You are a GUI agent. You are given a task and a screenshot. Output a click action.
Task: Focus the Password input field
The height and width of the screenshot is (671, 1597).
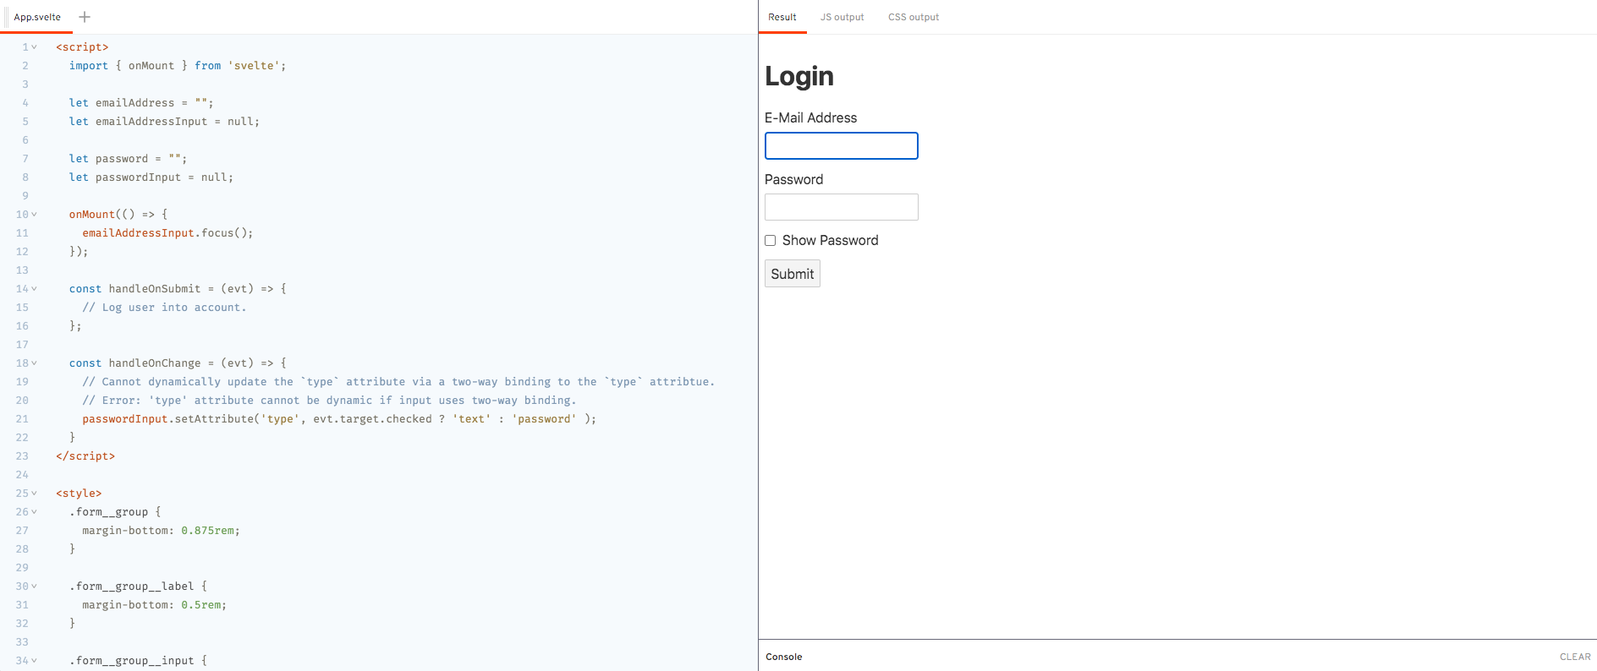point(842,207)
